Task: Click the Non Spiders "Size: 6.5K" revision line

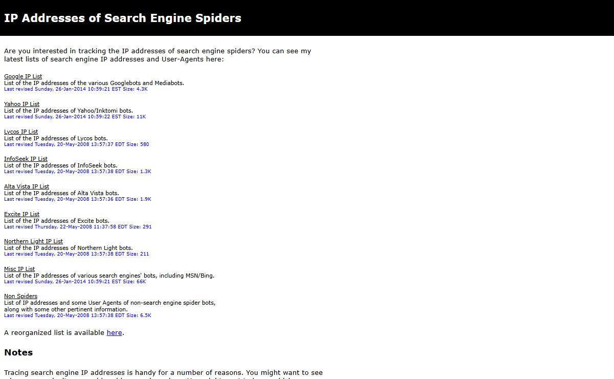Action: [78, 315]
